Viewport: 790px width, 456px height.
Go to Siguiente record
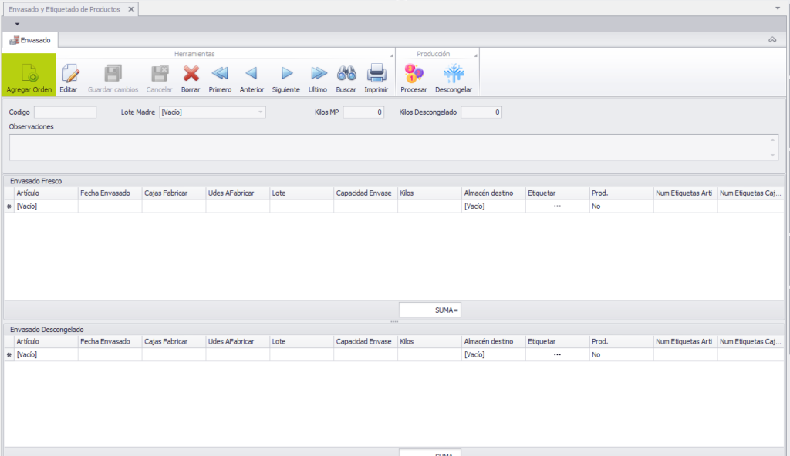(x=286, y=74)
